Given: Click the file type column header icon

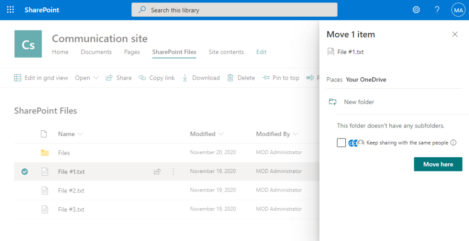Looking at the screenshot, I should click(44, 134).
